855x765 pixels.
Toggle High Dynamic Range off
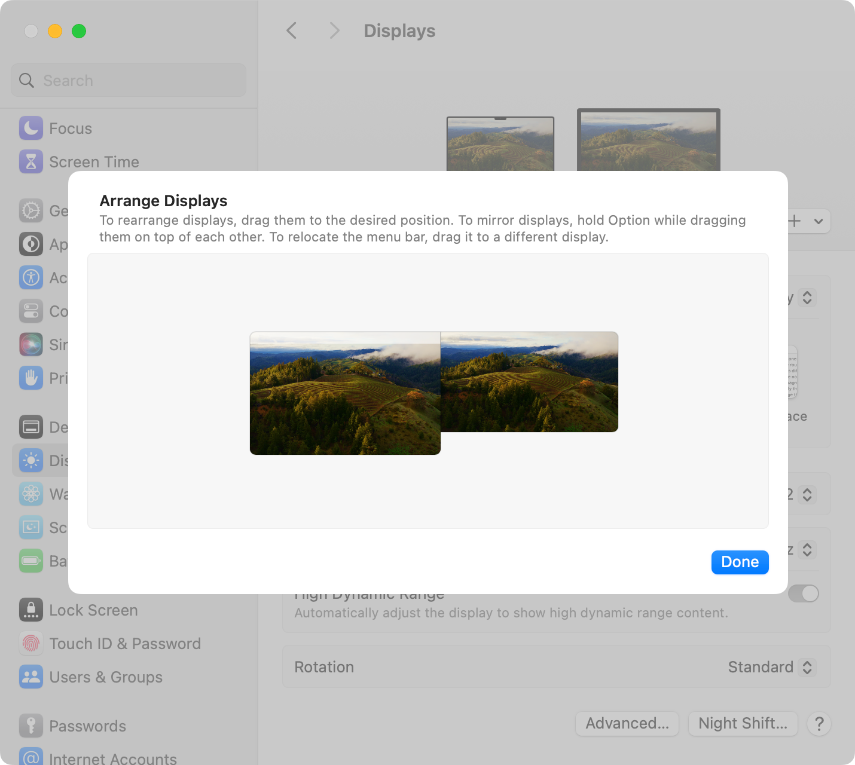[804, 593]
